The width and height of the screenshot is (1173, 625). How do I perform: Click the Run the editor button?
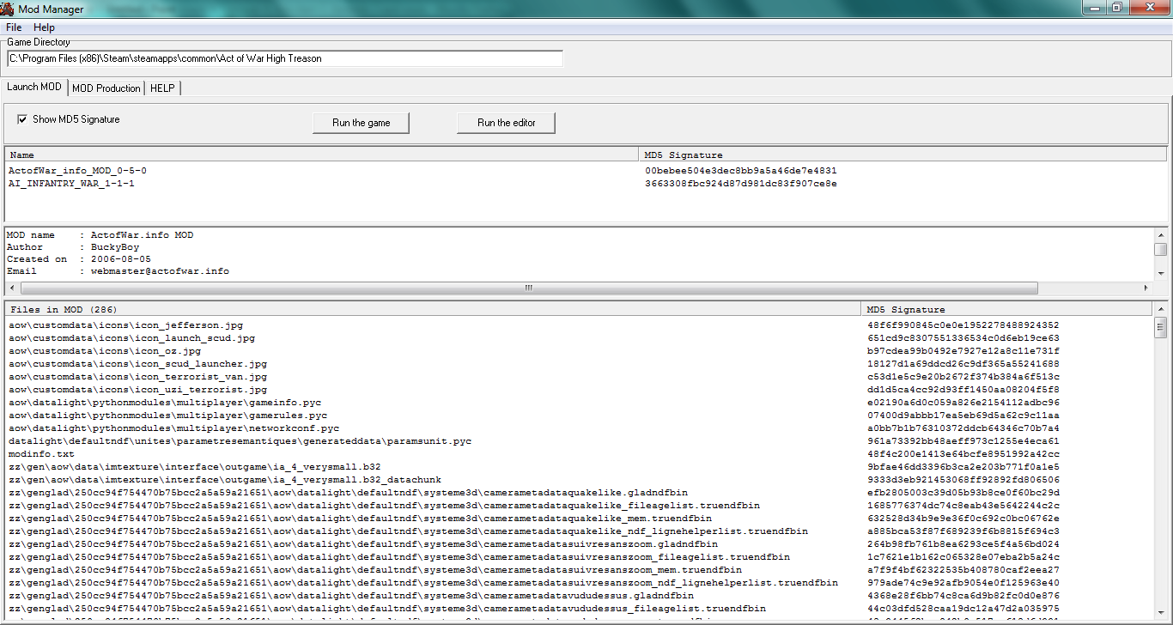[x=507, y=123]
